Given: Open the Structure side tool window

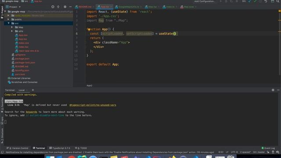Looking at the screenshot, I should 2,136.
